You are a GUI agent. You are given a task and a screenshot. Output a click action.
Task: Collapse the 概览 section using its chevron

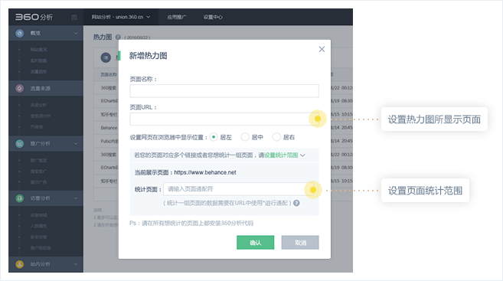(x=76, y=33)
